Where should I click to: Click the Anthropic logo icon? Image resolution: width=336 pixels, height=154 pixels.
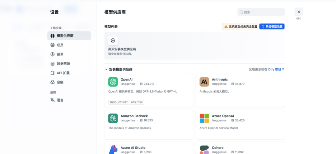(204, 82)
